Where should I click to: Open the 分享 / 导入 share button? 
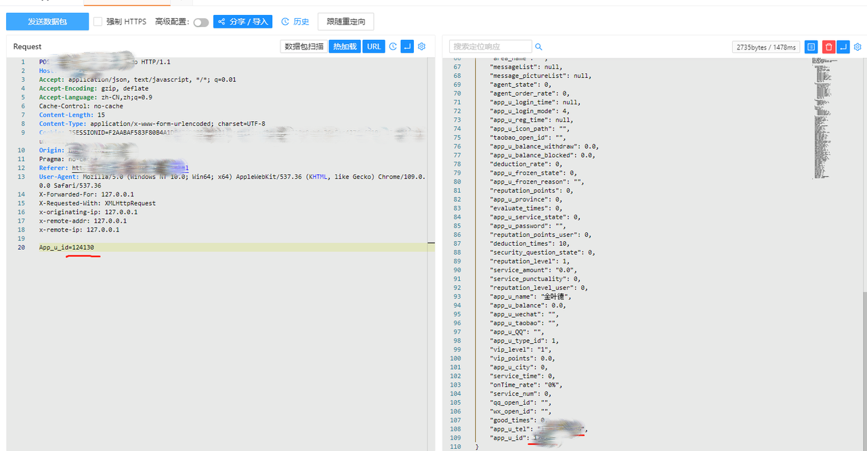click(x=242, y=22)
